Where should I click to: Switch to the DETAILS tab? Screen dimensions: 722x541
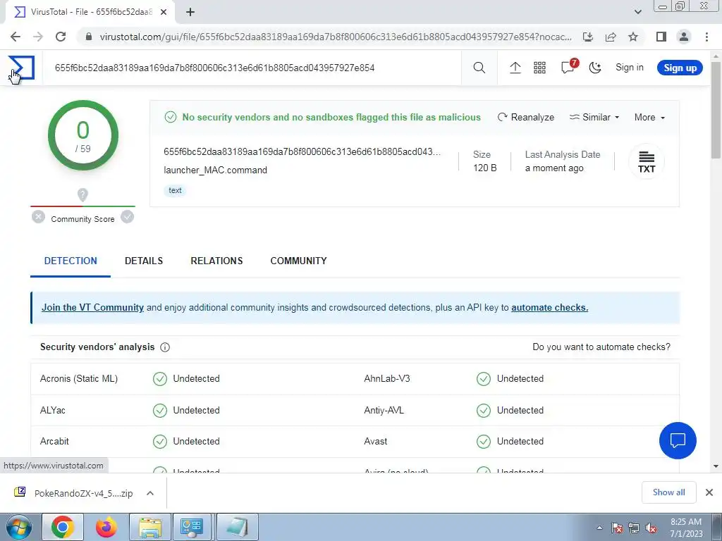tap(144, 261)
